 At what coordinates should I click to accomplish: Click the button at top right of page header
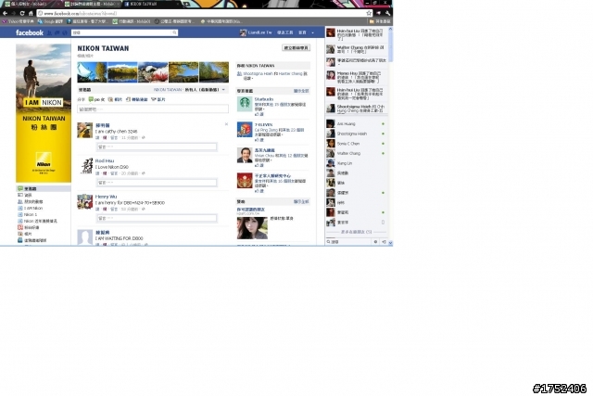click(296, 47)
